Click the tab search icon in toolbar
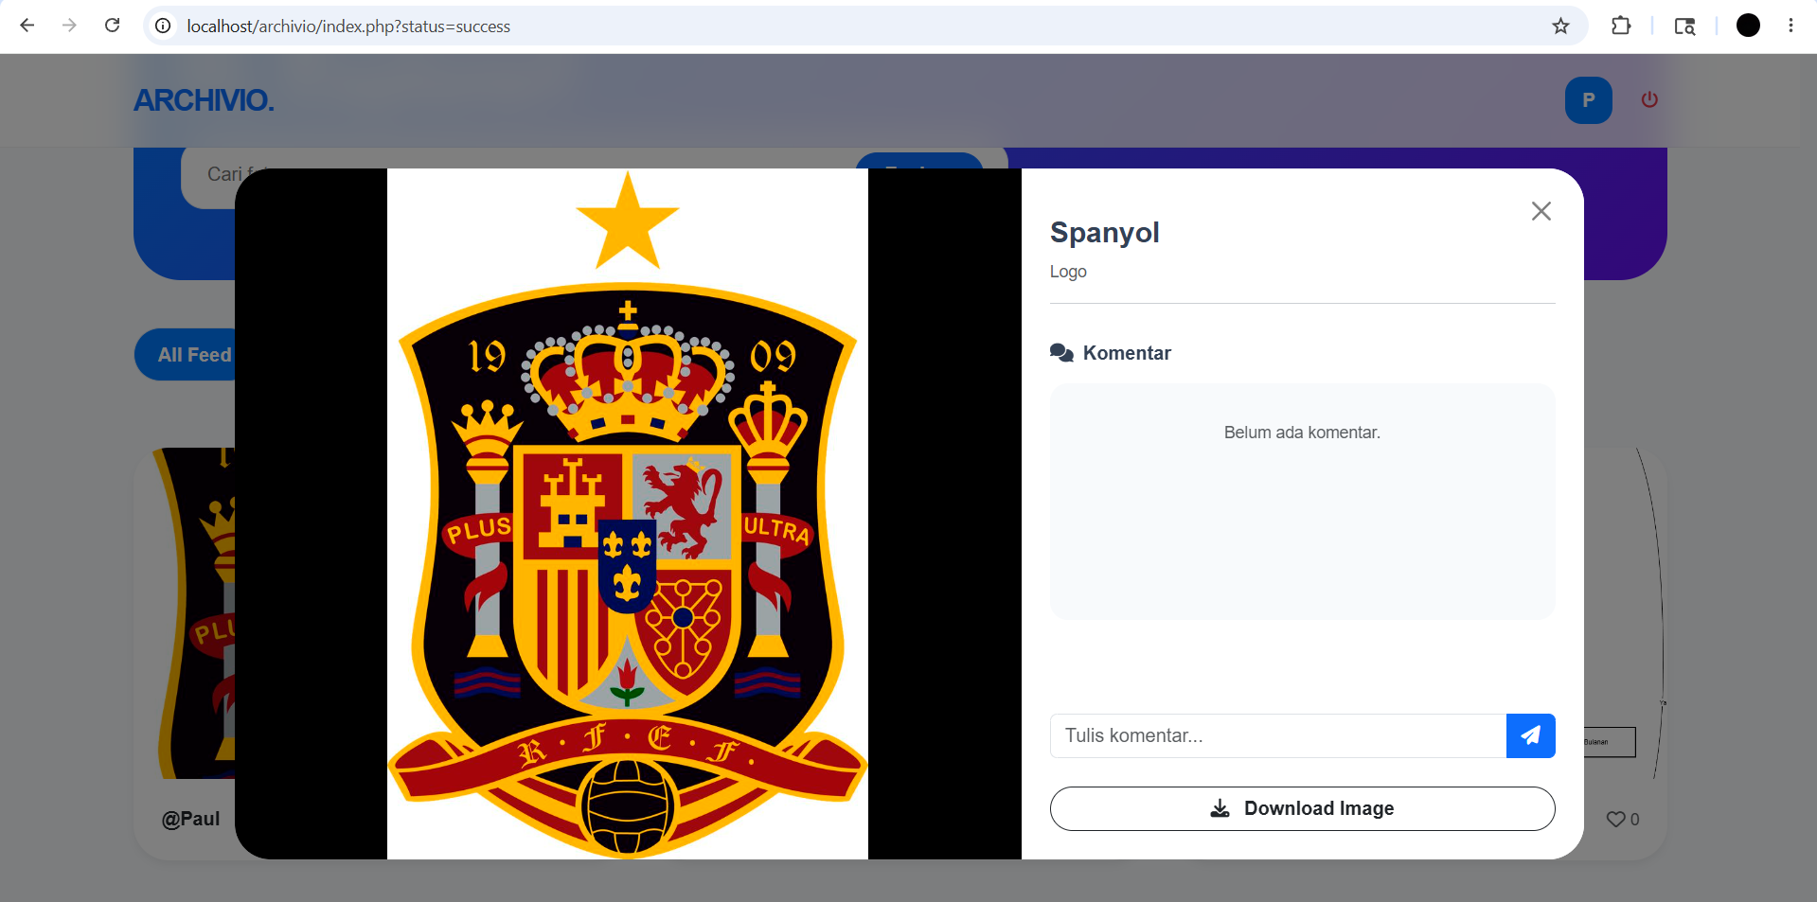Image resolution: width=1817 pixels, height=902 pixels. 1684,26
